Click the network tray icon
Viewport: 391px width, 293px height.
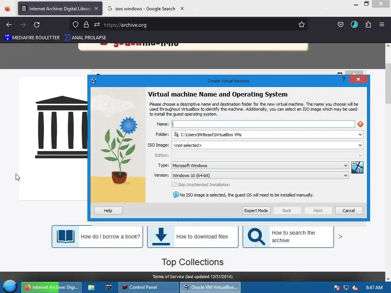tap(346, 288)
